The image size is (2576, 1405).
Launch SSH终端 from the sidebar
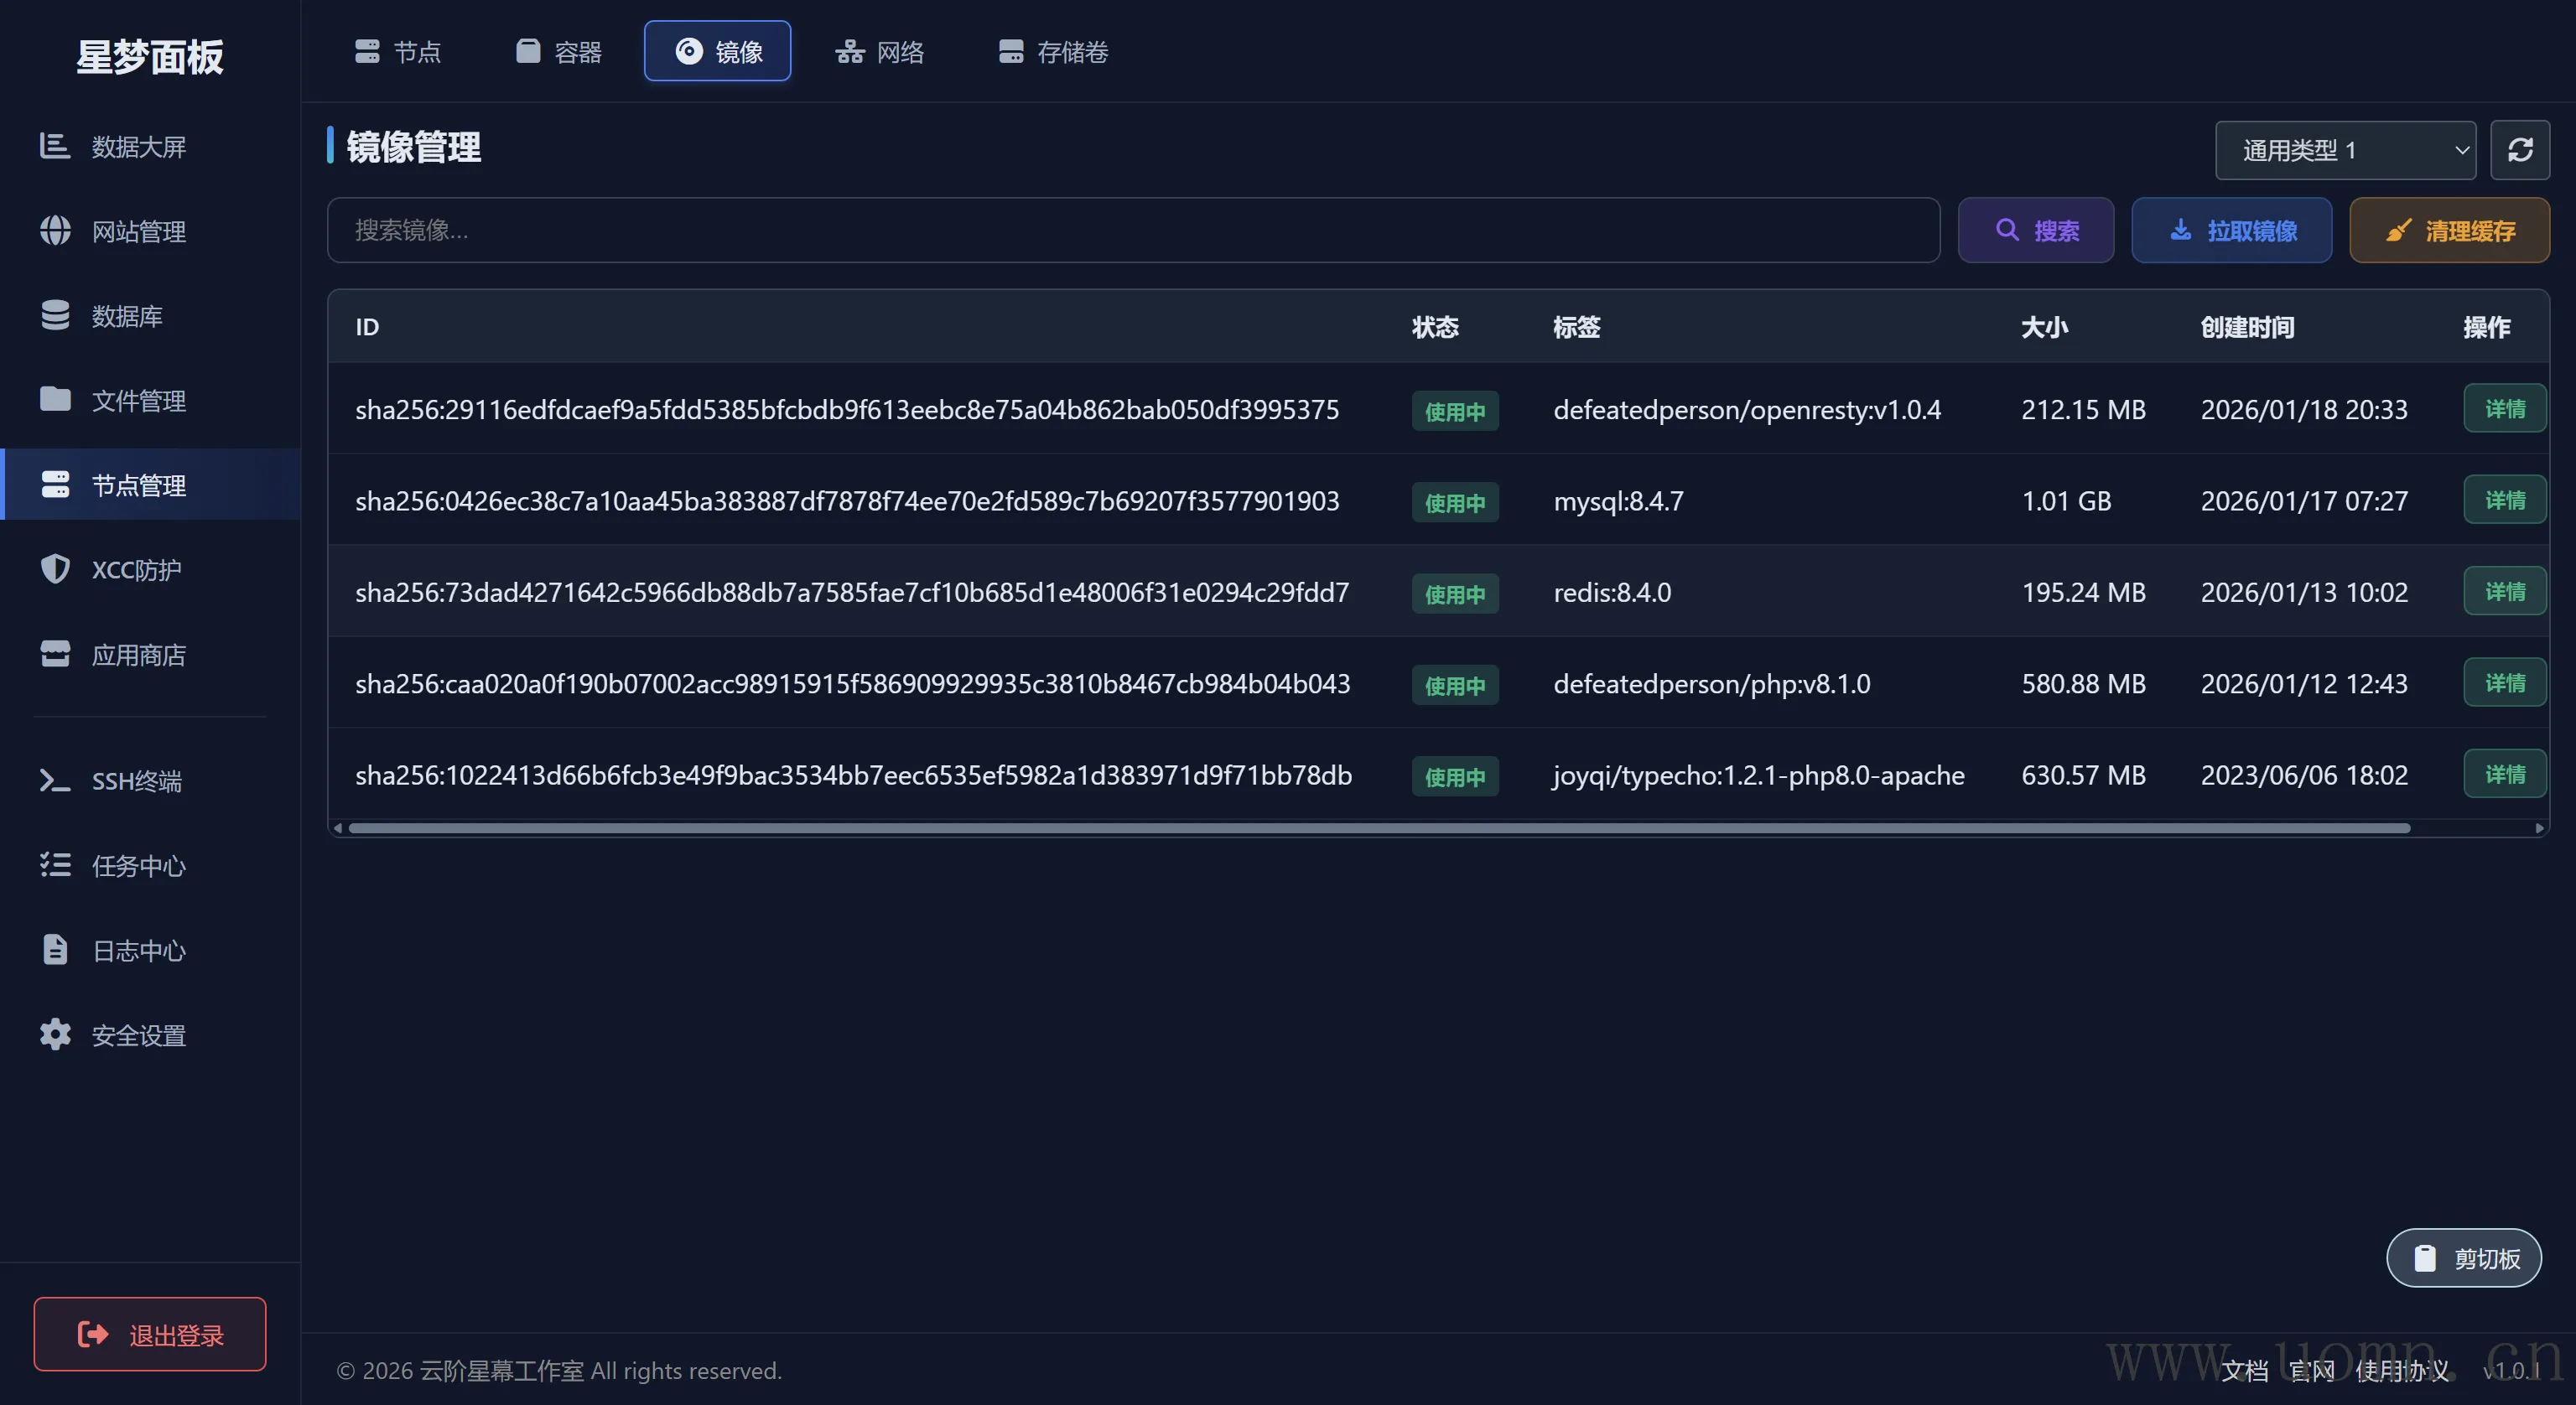tap(136, 781)
